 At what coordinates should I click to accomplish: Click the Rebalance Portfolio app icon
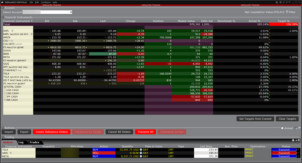pyautogui.click(x=2, y=2)
